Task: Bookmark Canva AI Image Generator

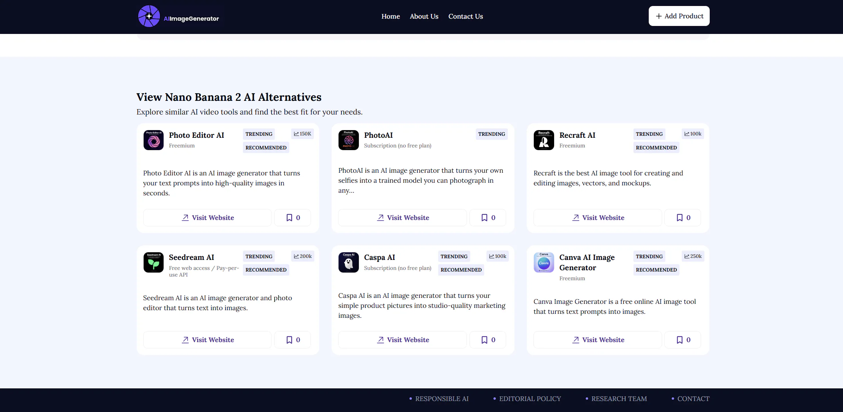Action: coord(683,340)
